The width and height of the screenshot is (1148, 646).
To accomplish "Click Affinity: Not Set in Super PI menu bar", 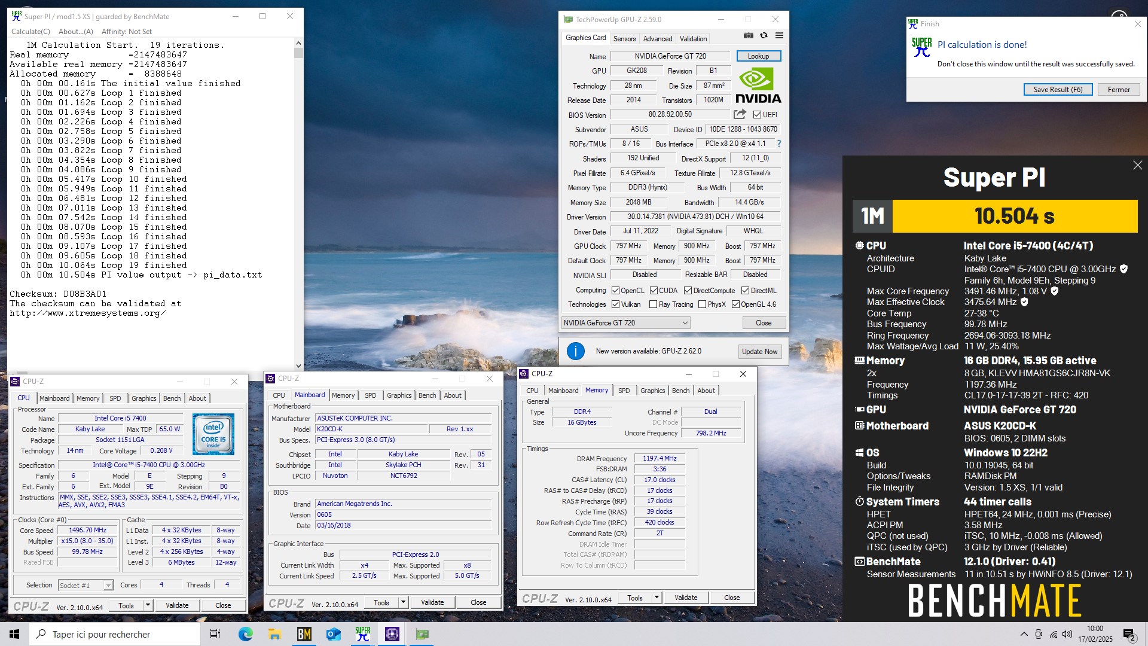I will click(x=127, y=32).
